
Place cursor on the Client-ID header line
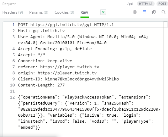[68, 79]
